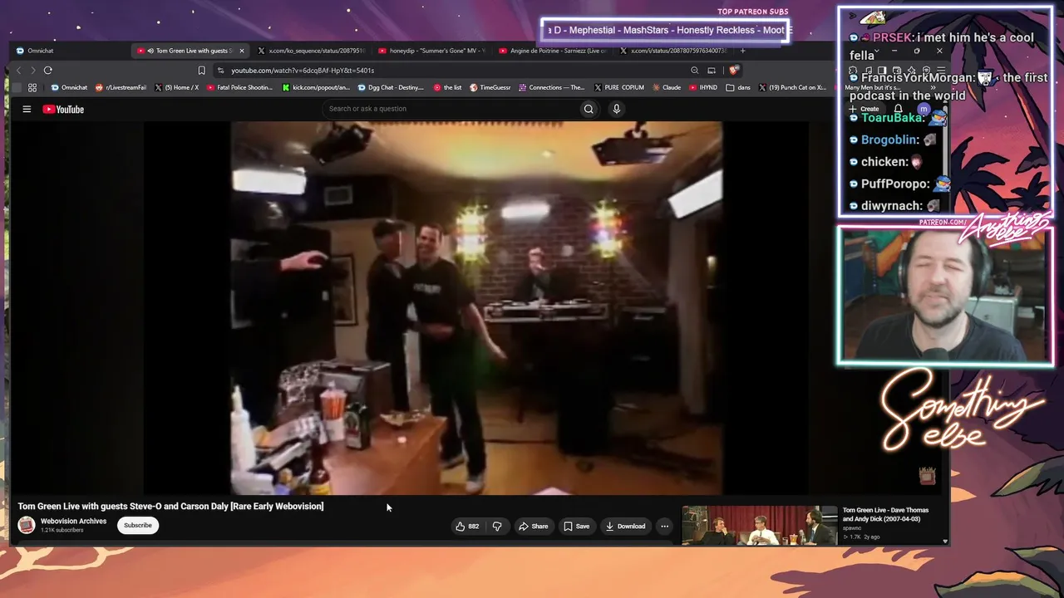Focus the YouTube search box
Screen dimensions: 1064x598
(451, 109)
